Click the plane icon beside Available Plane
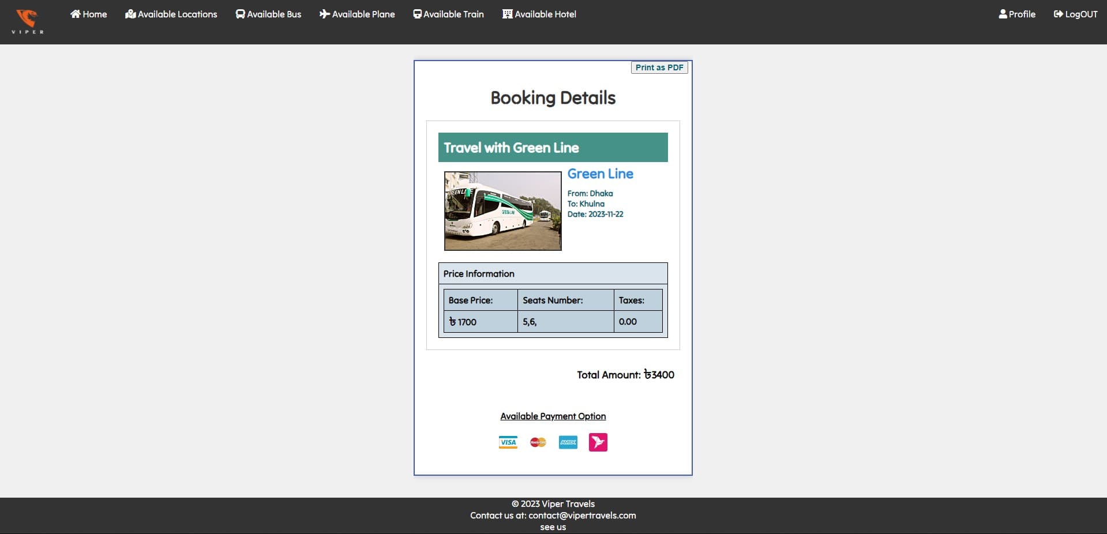Image resolution: width=1107 pixels, height=534 pixels. 325,14
